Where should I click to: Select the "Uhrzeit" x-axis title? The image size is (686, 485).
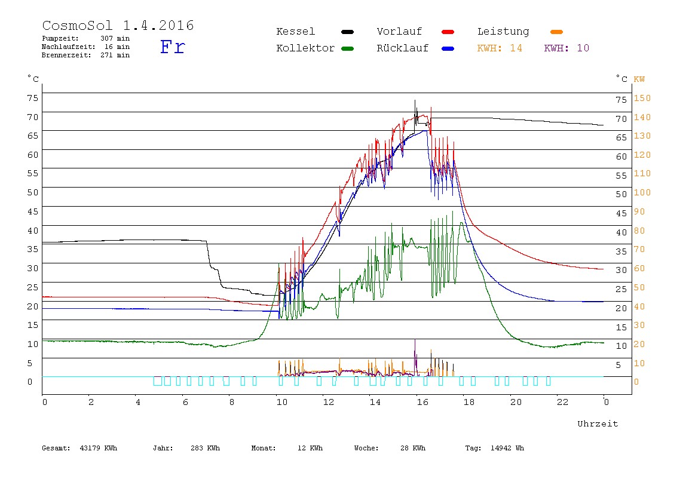click(598, 423)
